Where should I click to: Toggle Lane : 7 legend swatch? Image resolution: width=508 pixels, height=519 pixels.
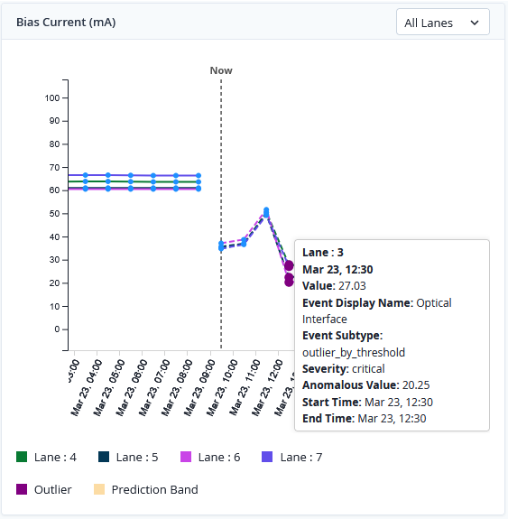click(267, 457)
